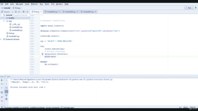Open the Navigate menu

19,4
